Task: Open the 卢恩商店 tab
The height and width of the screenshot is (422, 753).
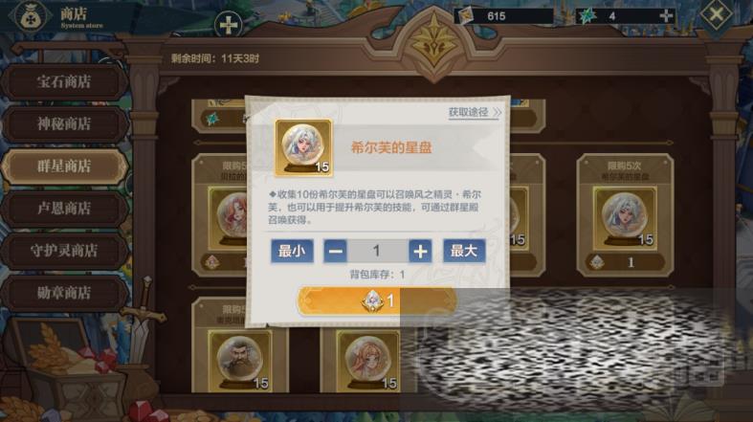Action: [x=64, y=208]
